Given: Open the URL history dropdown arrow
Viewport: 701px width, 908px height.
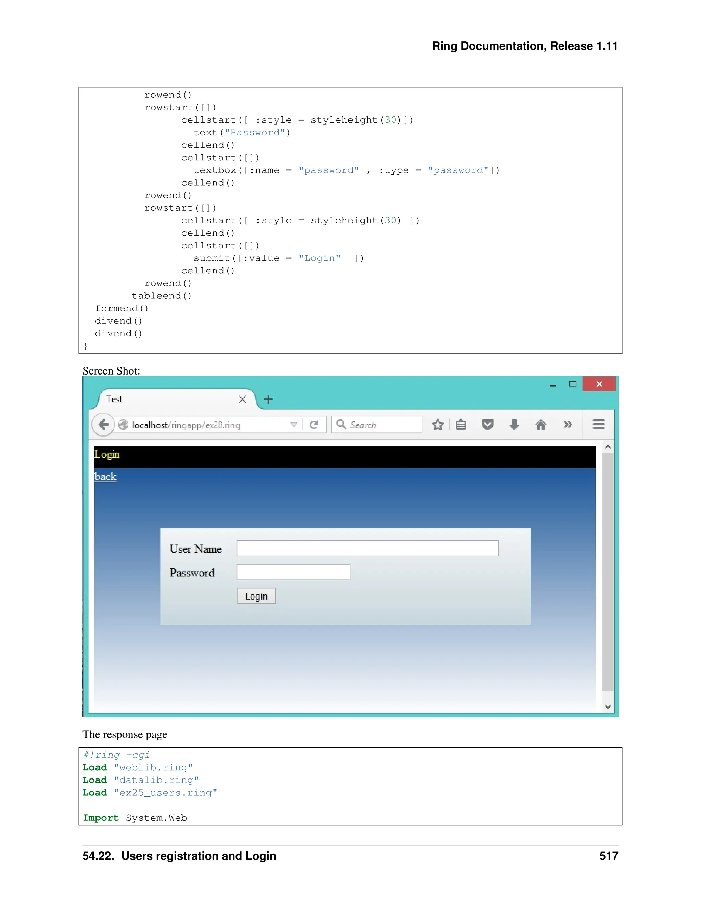Looking at the screenshot, I should point(294,425).
